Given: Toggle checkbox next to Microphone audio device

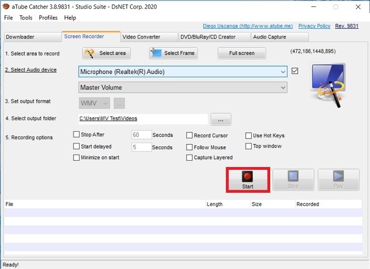Looking at the screenshot, I should coord(295,71).
